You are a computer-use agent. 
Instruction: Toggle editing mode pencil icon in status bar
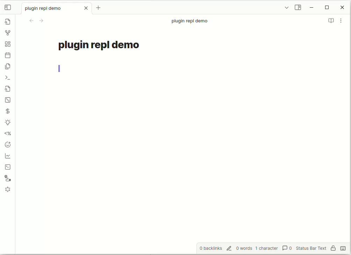click(x=229, y=248)
